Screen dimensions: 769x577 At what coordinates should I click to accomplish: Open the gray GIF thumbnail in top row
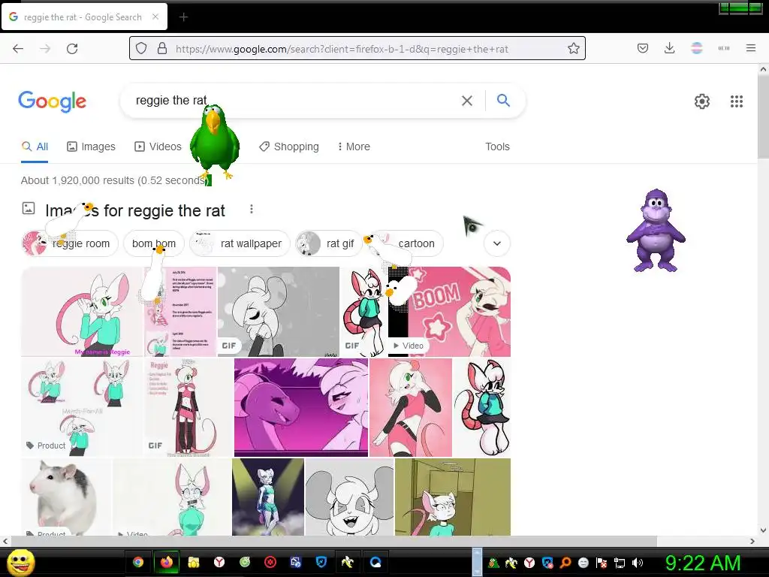[278, 312]
